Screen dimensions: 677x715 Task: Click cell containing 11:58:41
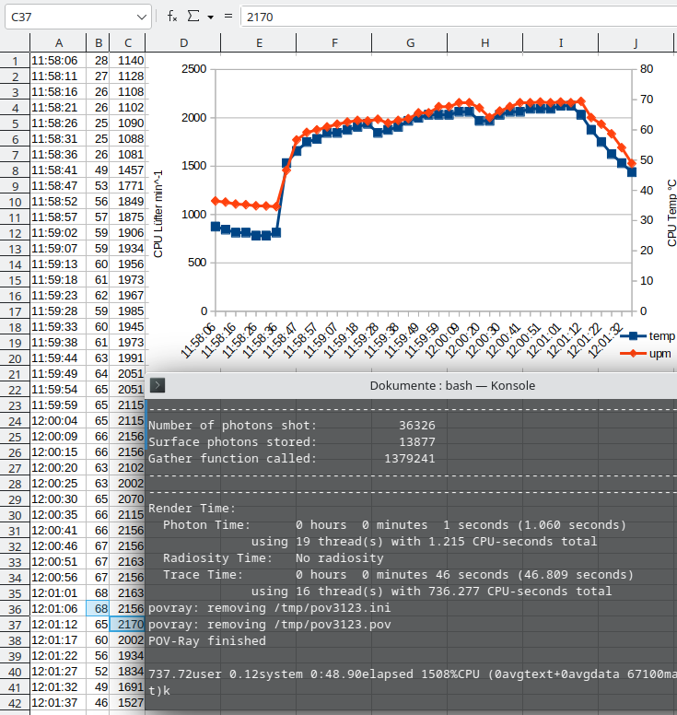coord(58,170)
